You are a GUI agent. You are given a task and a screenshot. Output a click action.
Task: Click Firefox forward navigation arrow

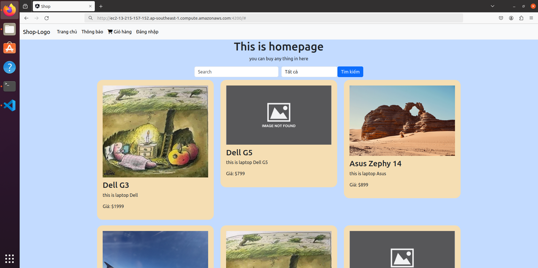click(x=36, y=18)
